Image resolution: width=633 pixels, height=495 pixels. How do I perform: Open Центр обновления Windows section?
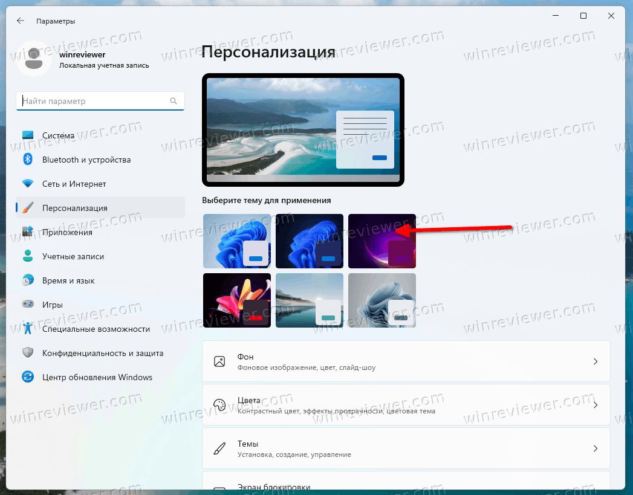point(97,377)
